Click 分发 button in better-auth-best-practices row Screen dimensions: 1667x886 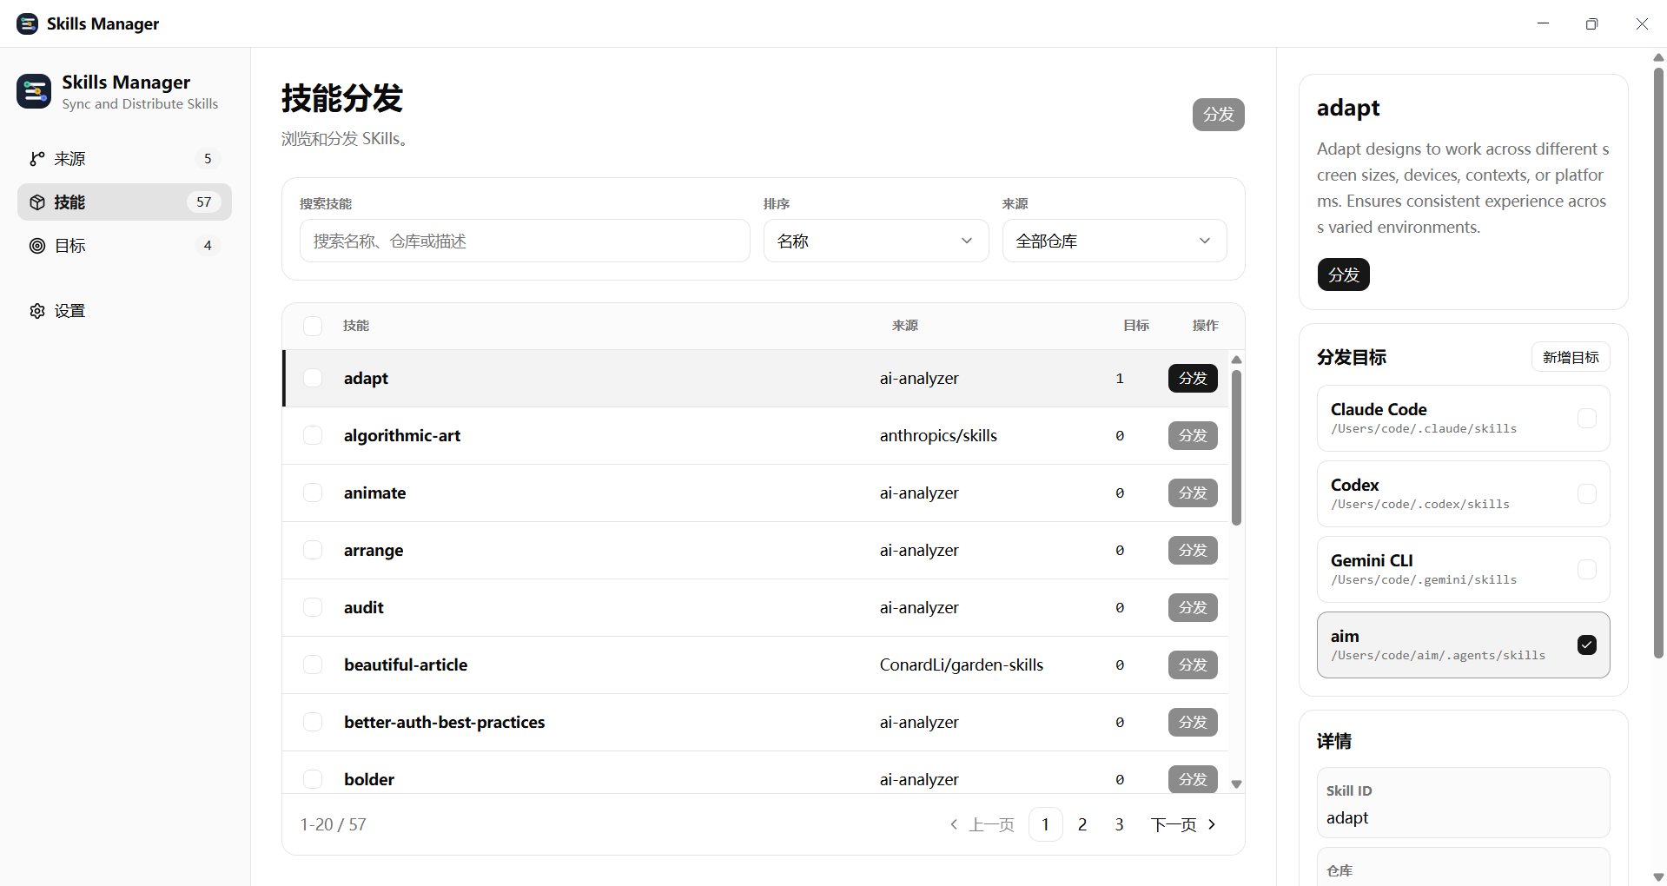click(x=1193, y=722)
